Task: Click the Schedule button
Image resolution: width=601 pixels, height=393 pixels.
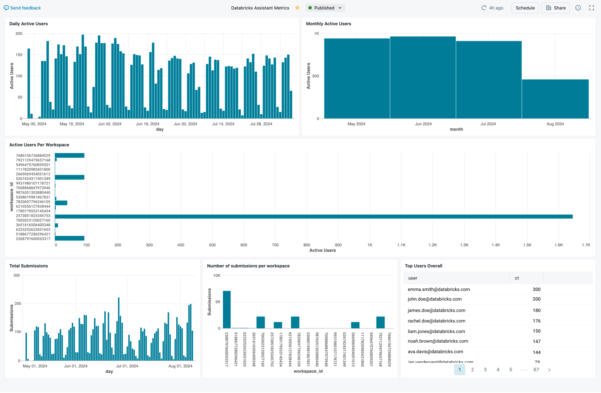Action: (525, 7)
